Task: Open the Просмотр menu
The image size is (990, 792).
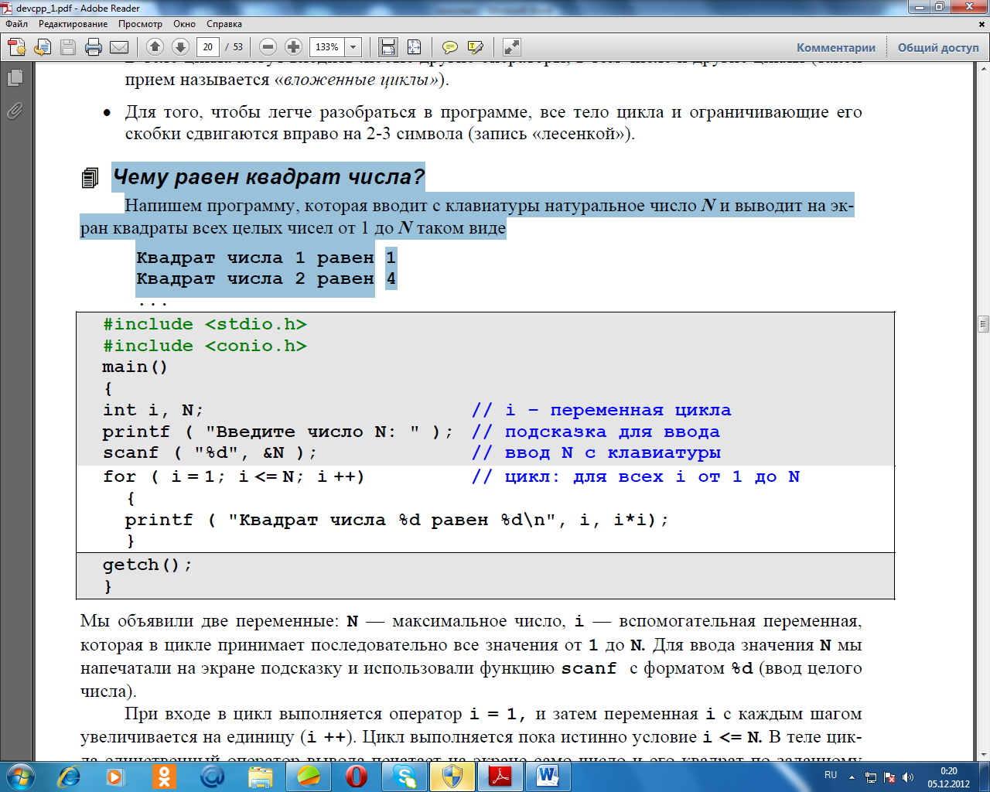Action: pos(140,24)
